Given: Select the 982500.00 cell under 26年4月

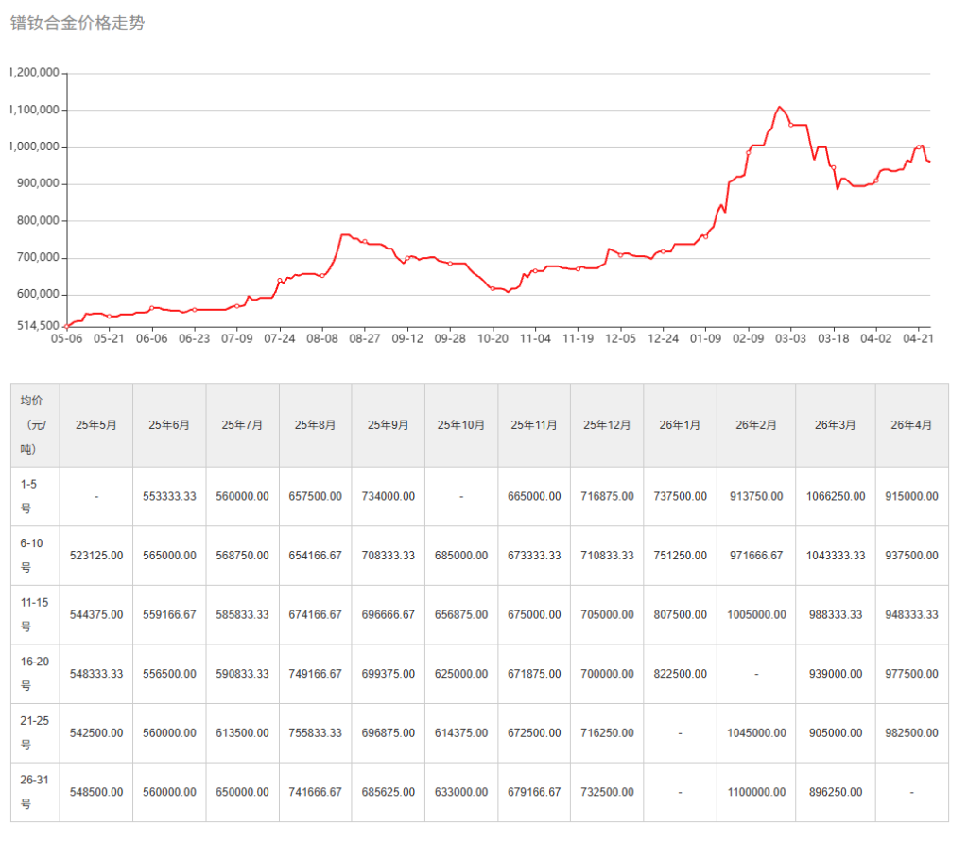Looking at the screenshot, I should point(911,733).
